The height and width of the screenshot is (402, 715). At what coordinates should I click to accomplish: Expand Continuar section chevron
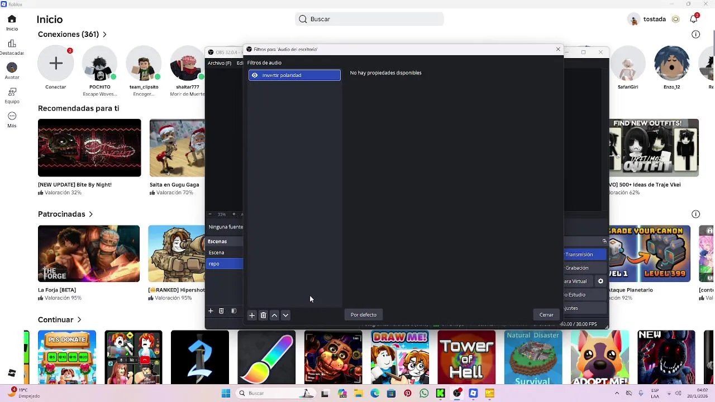pos(79,320)
